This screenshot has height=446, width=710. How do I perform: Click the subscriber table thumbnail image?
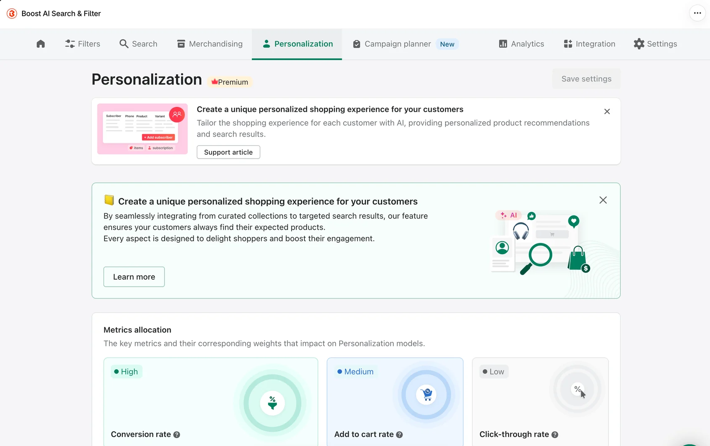pyautogui.click(x=142, y=129)
